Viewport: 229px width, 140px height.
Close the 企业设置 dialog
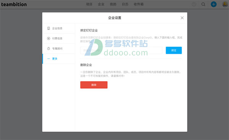coord(182,18)
